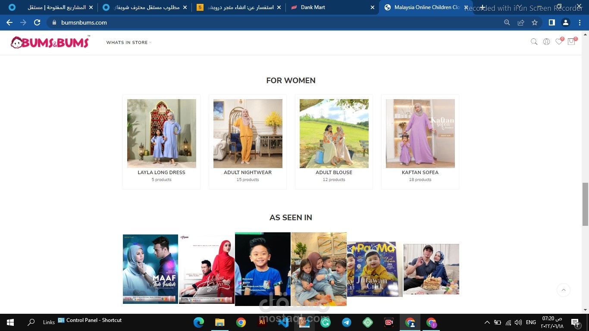The width and height of the screenshot is (589, 331).
Task: Click Control Panel - Shortcut in taskbar
Action: pos(90,320)
